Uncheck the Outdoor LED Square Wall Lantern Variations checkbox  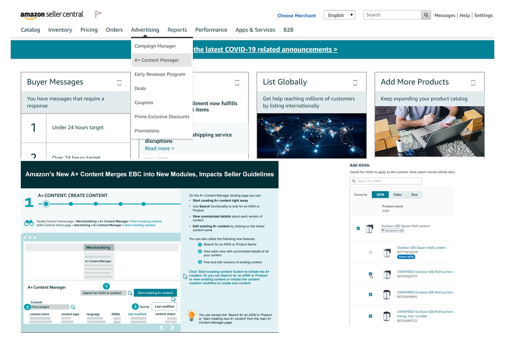coord(358,228)
